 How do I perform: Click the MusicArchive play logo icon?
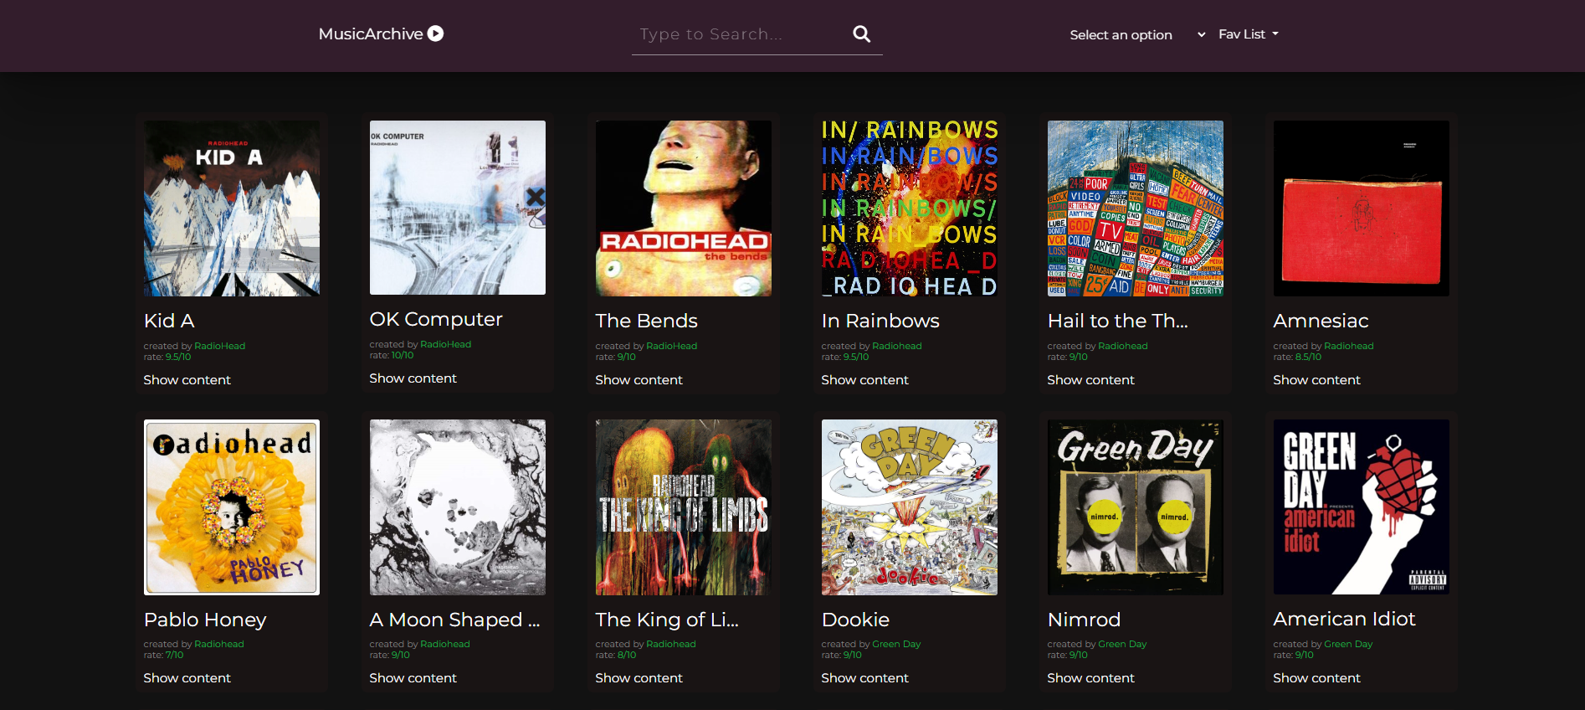(x=435, y=33)
